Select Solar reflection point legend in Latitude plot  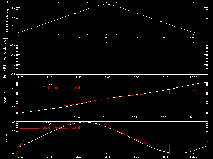(x=62, y=127)
